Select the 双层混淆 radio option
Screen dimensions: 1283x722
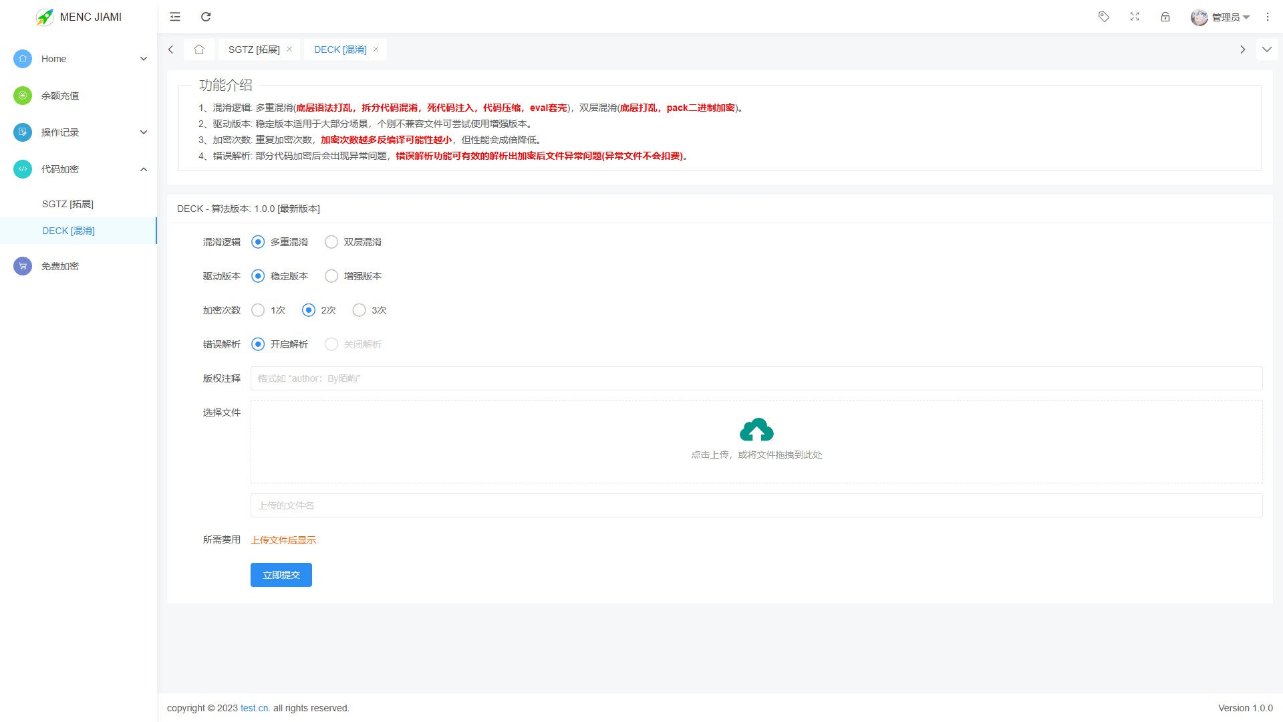coord(331,242)
